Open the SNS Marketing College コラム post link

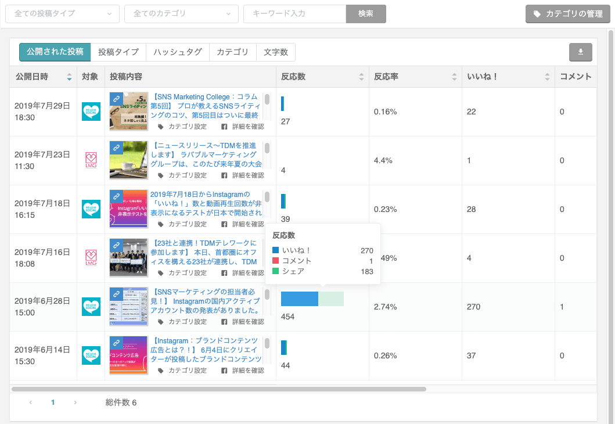point(206,106)
